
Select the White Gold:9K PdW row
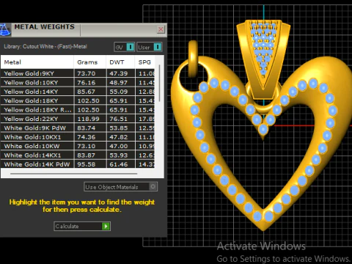click(x=78, y=128)
